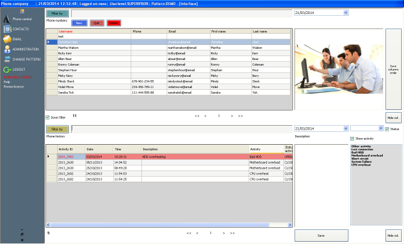This screenshot has height=244, width=404.
Task: Go to last page of phone history grid
Action: pyautogui.click(x=232, y=233)
